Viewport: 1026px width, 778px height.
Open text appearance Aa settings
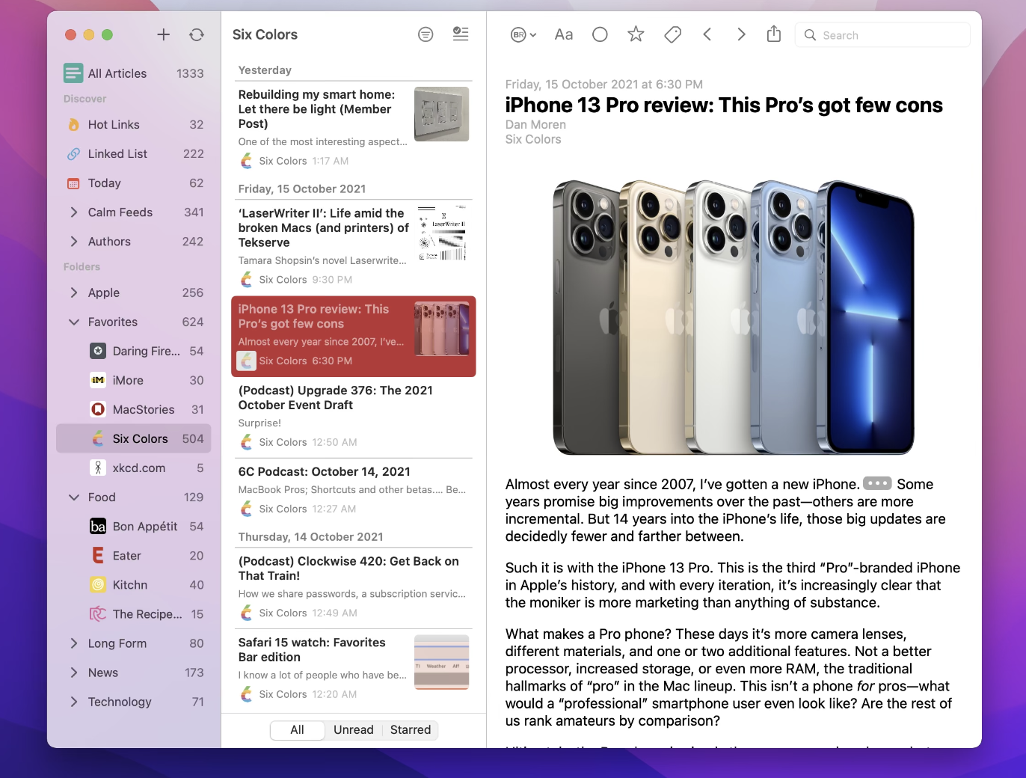563,34
